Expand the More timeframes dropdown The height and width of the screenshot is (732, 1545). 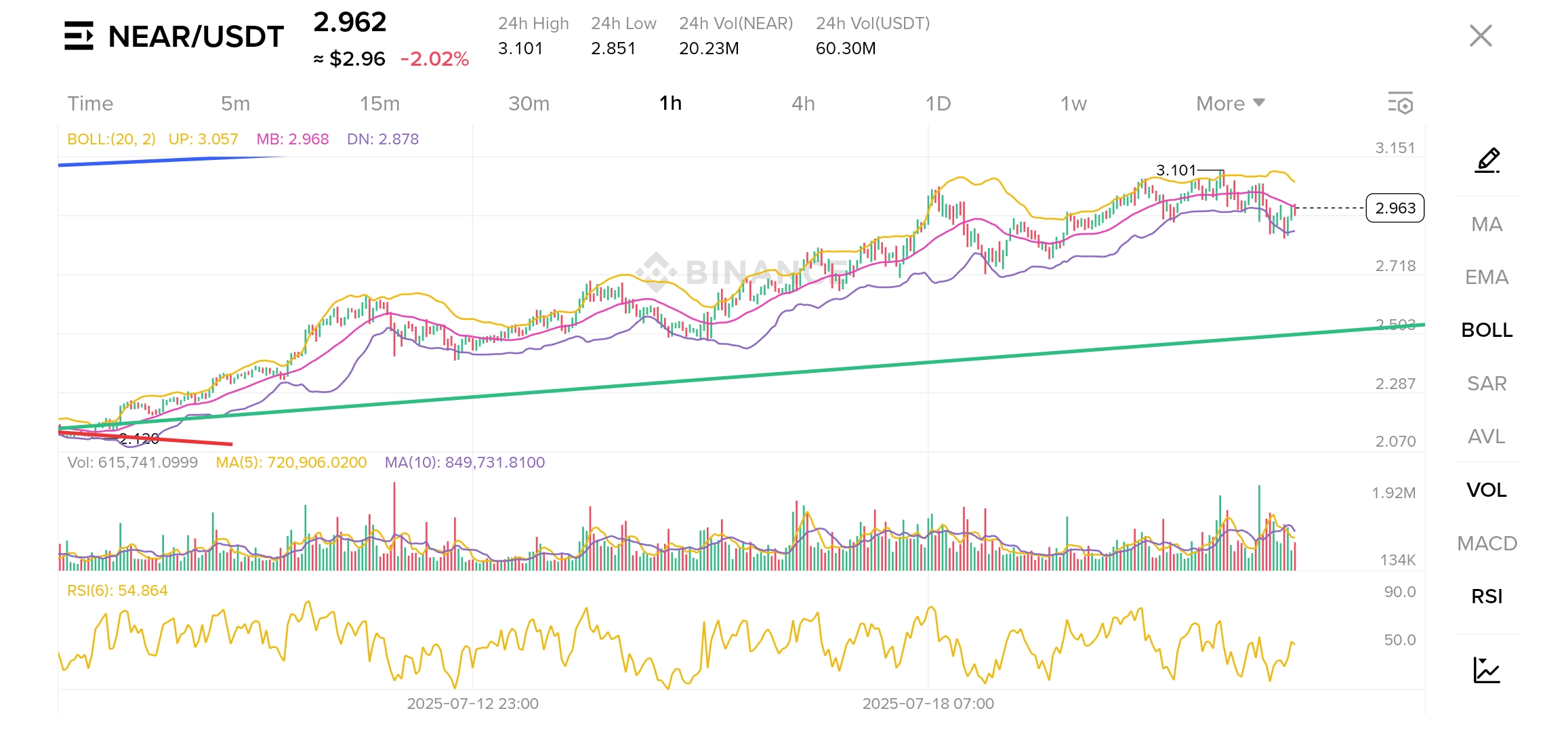(1230, 104)
